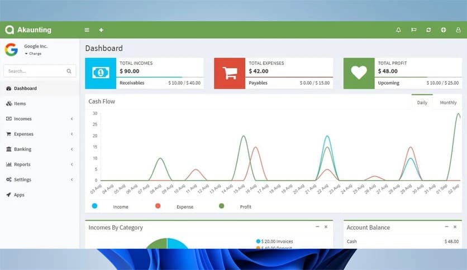Close the Incomes By Category panel
467x270 pixels.
pyautogui.click(x=326, y=226)
